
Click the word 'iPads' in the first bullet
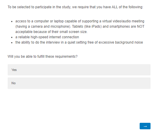coord(96,27)
